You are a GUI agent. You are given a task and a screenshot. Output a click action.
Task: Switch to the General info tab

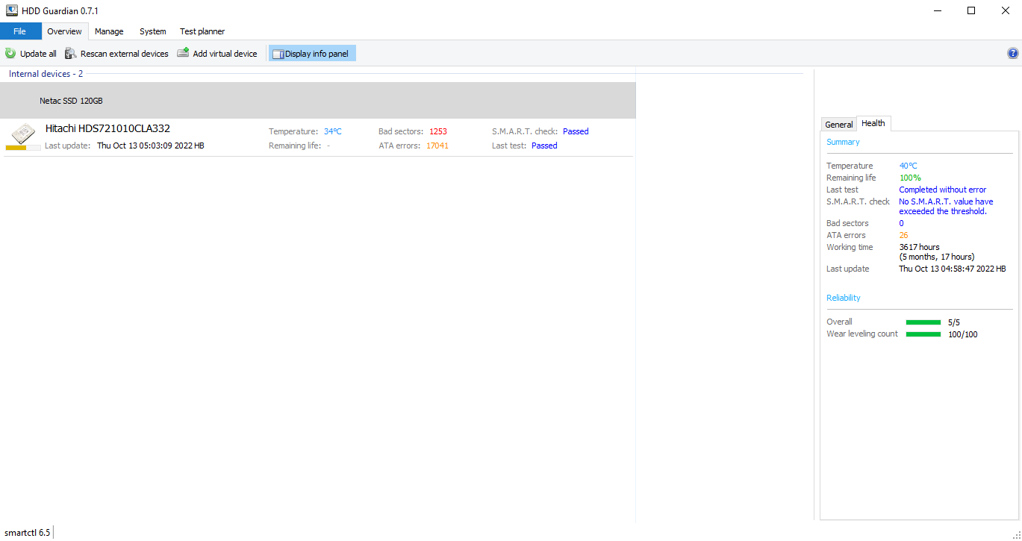839,125
